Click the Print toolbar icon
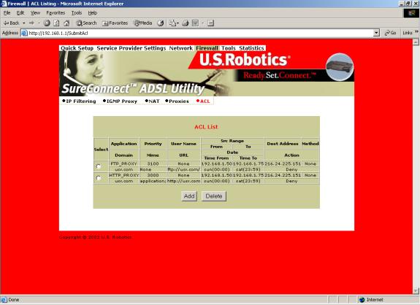The width and height of the screenshot is (420, 305). pos(185,23)
